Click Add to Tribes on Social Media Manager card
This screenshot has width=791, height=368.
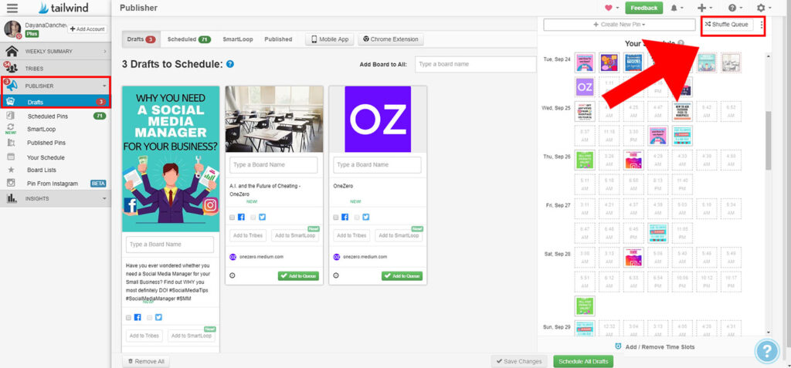(144, 336)
